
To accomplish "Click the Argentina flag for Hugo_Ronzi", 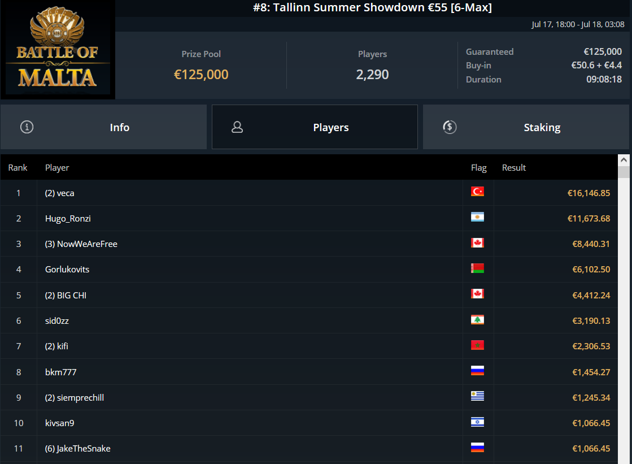I will tap(477, 218).
